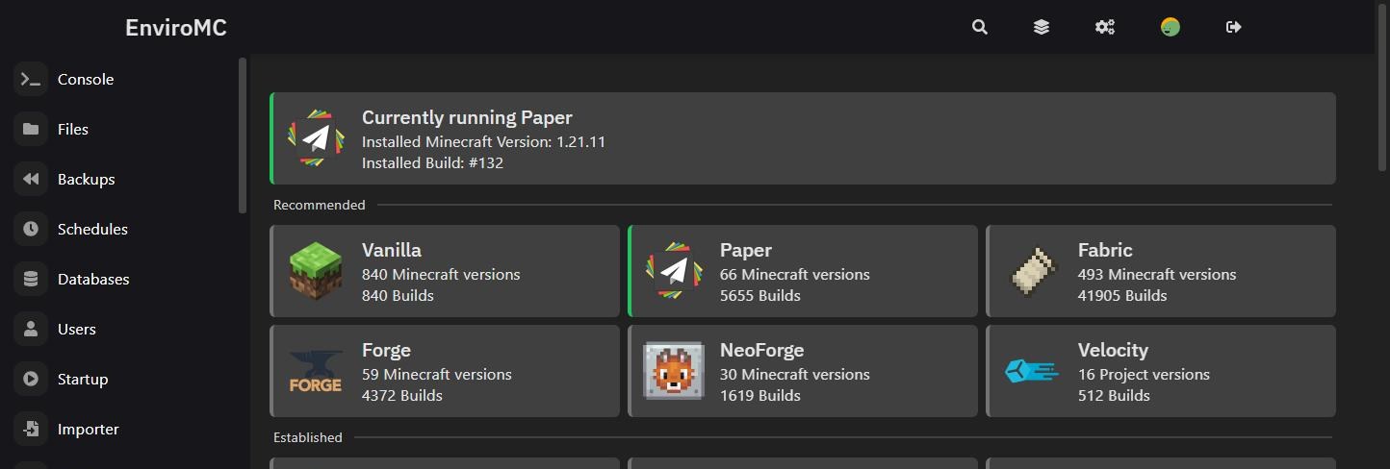Go to Backups page
1390x469 pixels.
pyautogui.click(x=86, y=179)
